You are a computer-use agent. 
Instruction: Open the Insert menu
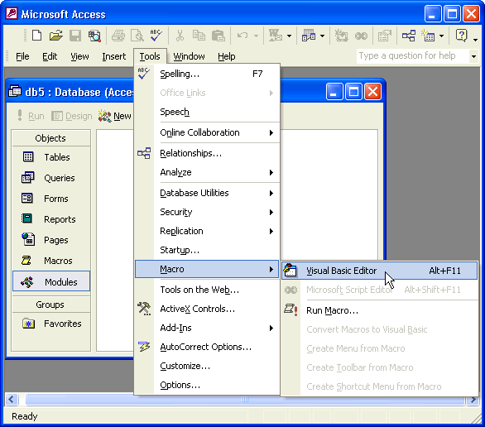click(114, 56)
